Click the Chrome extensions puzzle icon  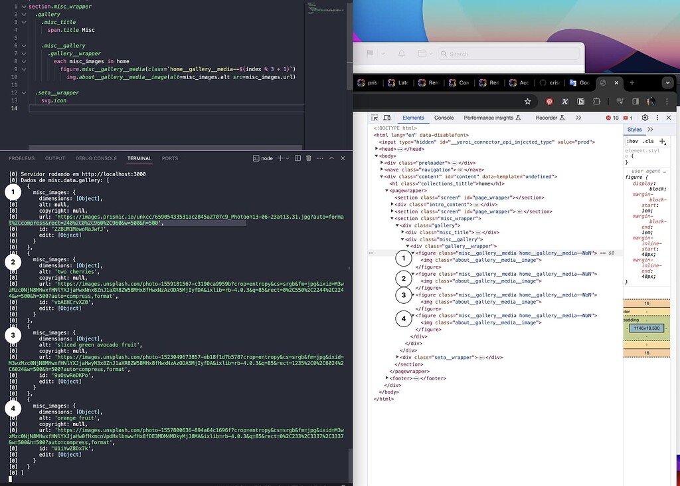point(596,101)
